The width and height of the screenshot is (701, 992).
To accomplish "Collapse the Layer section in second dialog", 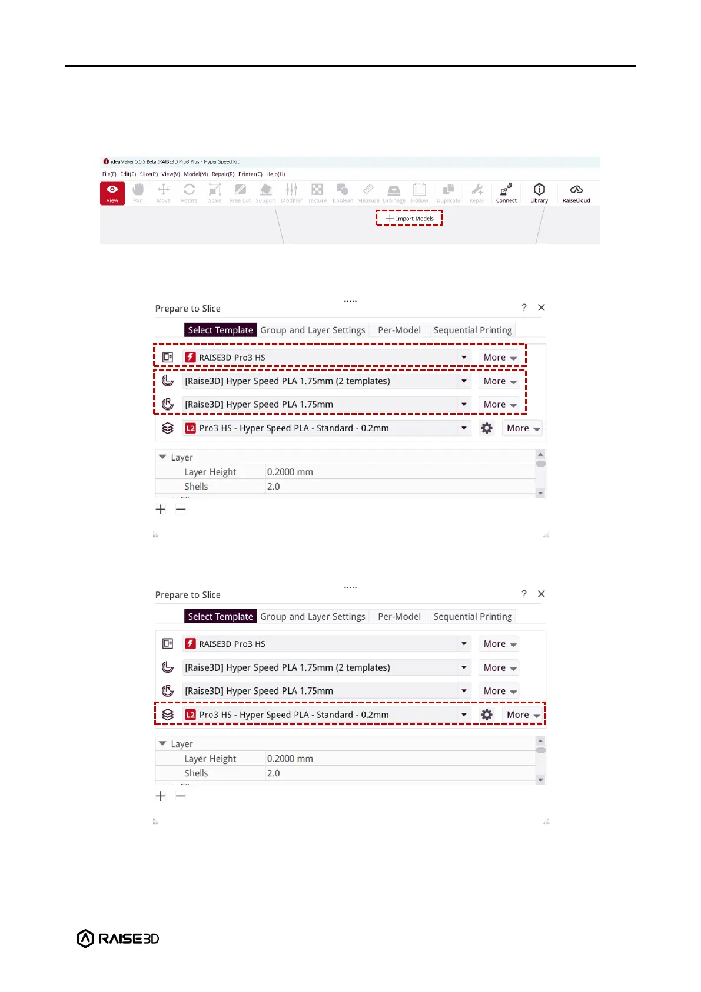I will point(162,743).
